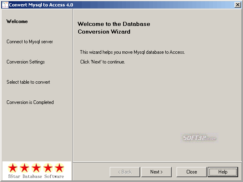Select the Welcome step in sidebar
The height and width of the screenshot is (182, 243).
pos(17,21)
